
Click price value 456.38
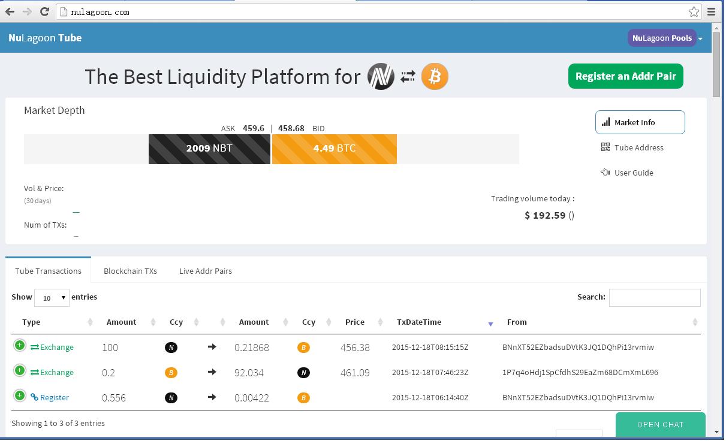[x=355, y=348]
